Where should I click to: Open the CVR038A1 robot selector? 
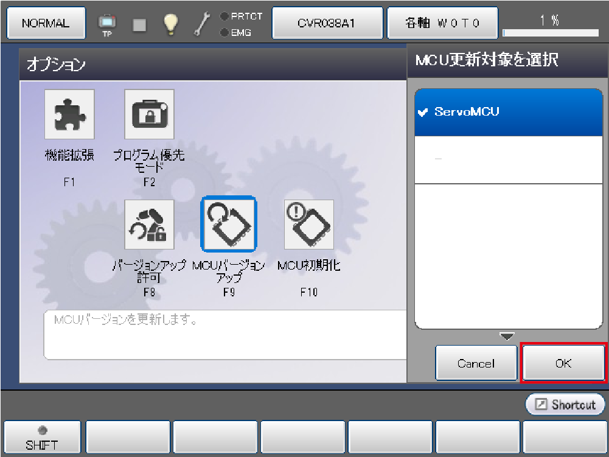(327, 23)
